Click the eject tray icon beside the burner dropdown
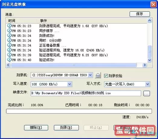Screen dimensions: 158x139 (x=98, y=75)
